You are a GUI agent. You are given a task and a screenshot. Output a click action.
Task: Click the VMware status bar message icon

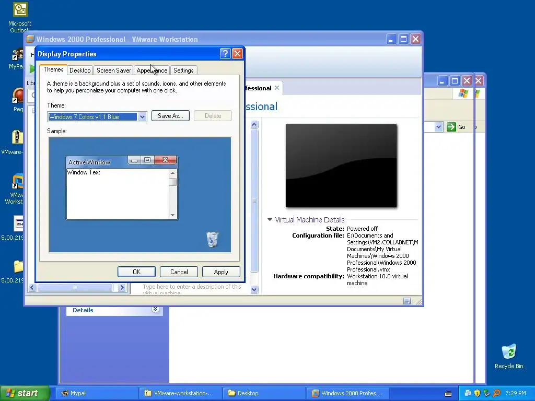point(406,301)
